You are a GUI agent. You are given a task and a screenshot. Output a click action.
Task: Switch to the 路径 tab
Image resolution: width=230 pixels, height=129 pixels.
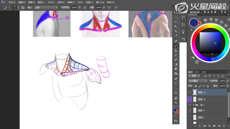point(197,72)
